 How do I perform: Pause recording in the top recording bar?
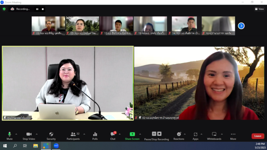[37, 9]
